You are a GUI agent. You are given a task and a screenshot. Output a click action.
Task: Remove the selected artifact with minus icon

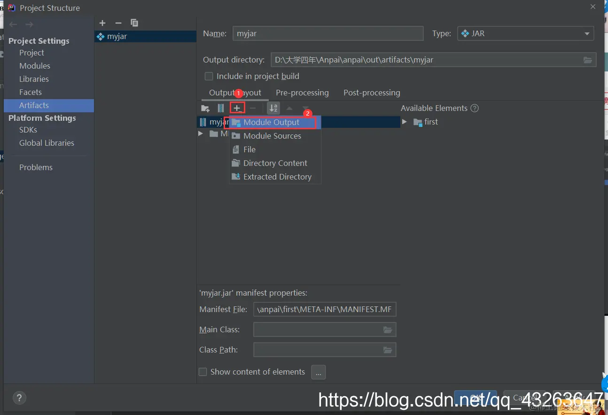(118, 23)
